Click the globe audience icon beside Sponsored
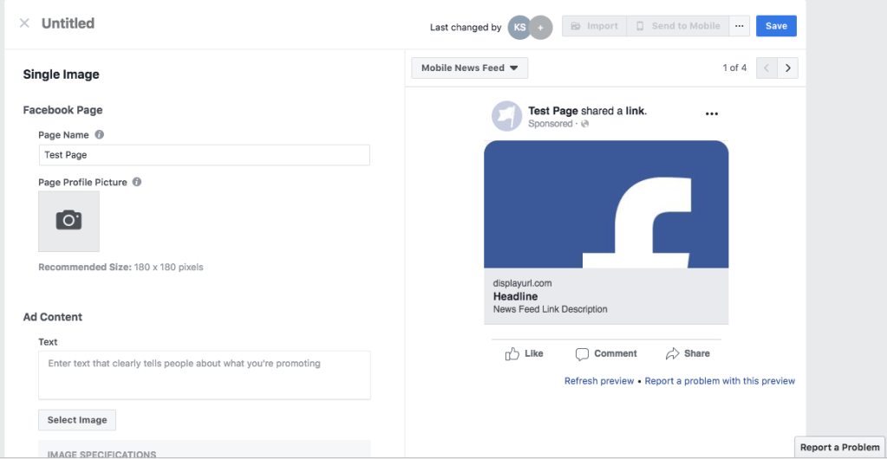 [x=585, y=124]
